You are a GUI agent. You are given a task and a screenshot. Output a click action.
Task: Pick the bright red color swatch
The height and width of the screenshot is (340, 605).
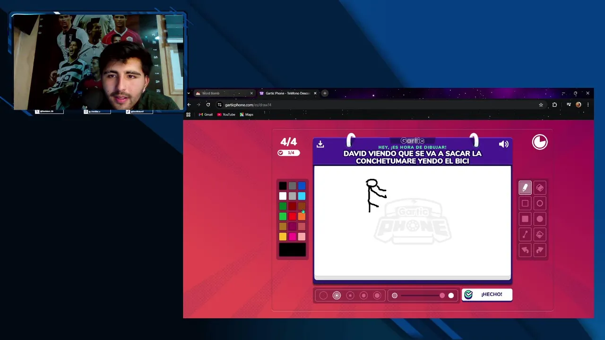point(292,216)
